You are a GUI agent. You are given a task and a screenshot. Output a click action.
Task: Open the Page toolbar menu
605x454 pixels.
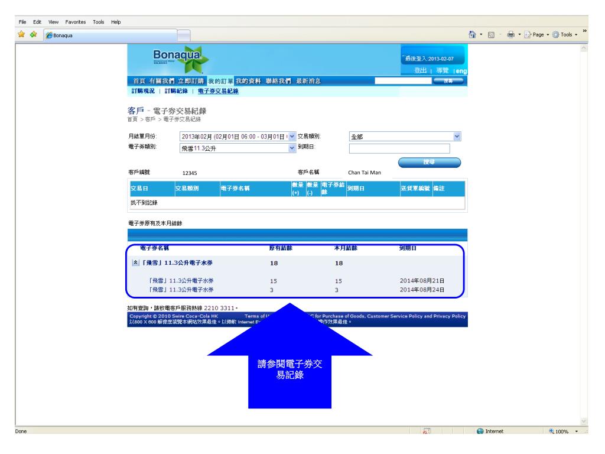(536, 34)
